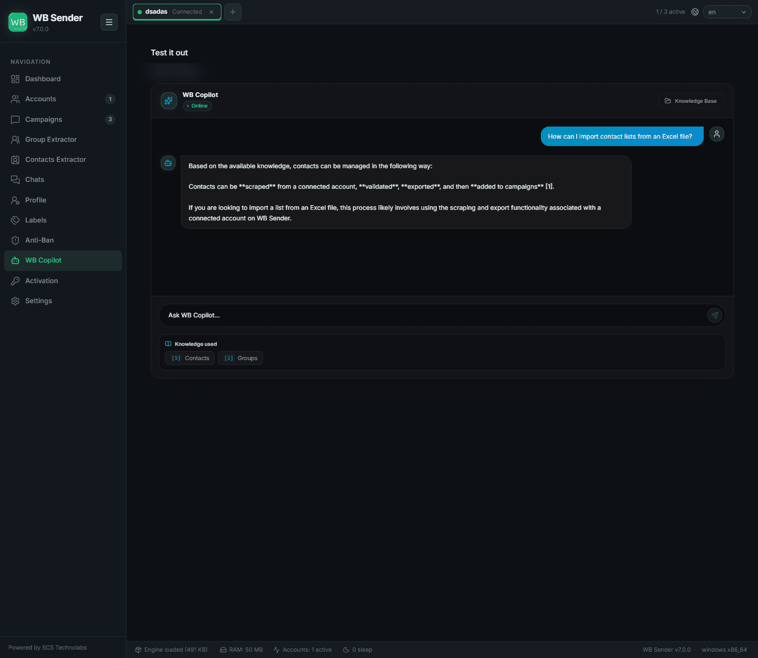758x658 pixels.
Task: Click the theme icon beside 1/3 active
Action: point(695,12)
